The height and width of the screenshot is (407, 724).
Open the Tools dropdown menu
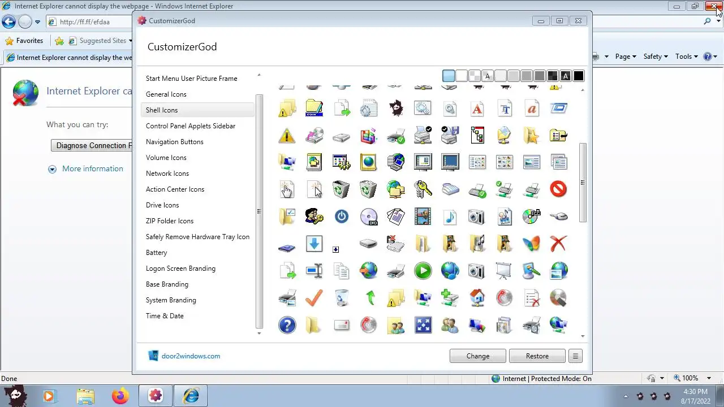(687, 57)
